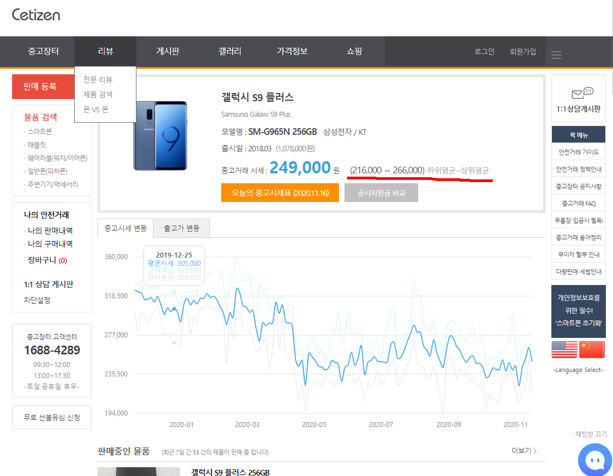Click 오늘의 중고시세표 button
The height and width of the screenshot is (476, 613).
tap(280, 193)
